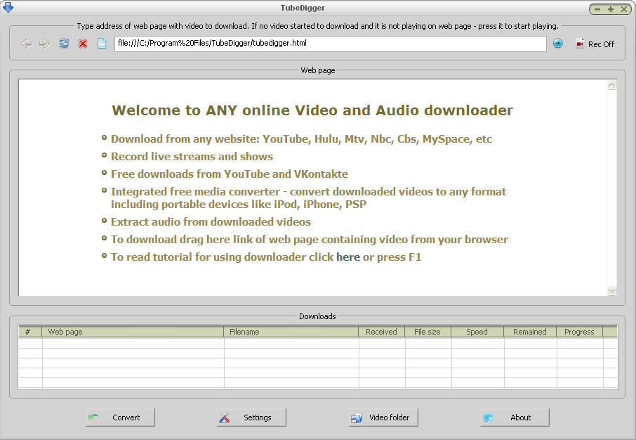
Task: Click 'Extract audio from downloaded videos' text
Action: [x=211, y=222]
